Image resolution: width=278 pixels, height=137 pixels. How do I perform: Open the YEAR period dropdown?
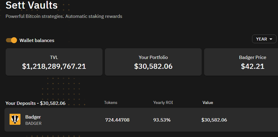[264, 39]
